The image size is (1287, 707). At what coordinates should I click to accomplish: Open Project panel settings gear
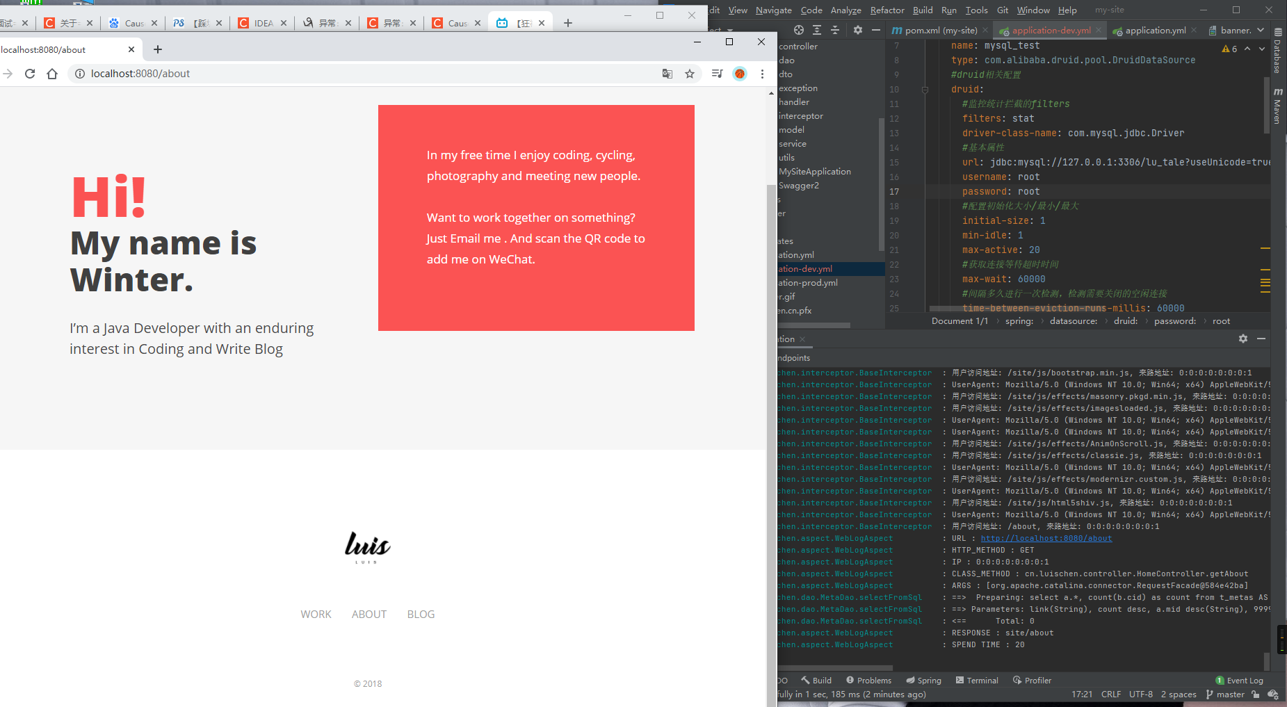click(x=858, y=30)
